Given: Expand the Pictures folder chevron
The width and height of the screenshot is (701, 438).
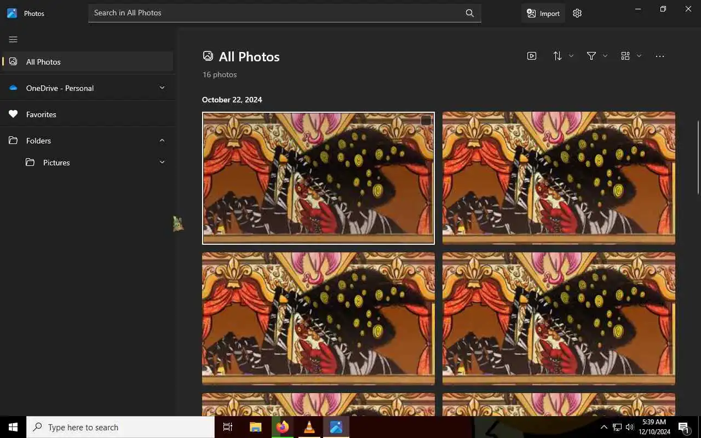Looking at the screenshot, I should coord(162,163).
